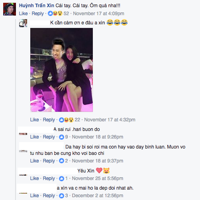Open the November 17 at 4:09pm timestamp

tap(98, 14)
